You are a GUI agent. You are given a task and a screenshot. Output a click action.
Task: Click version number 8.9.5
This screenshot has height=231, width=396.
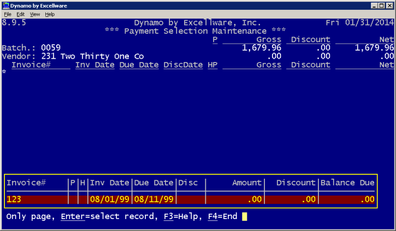(x=14, y=23)
